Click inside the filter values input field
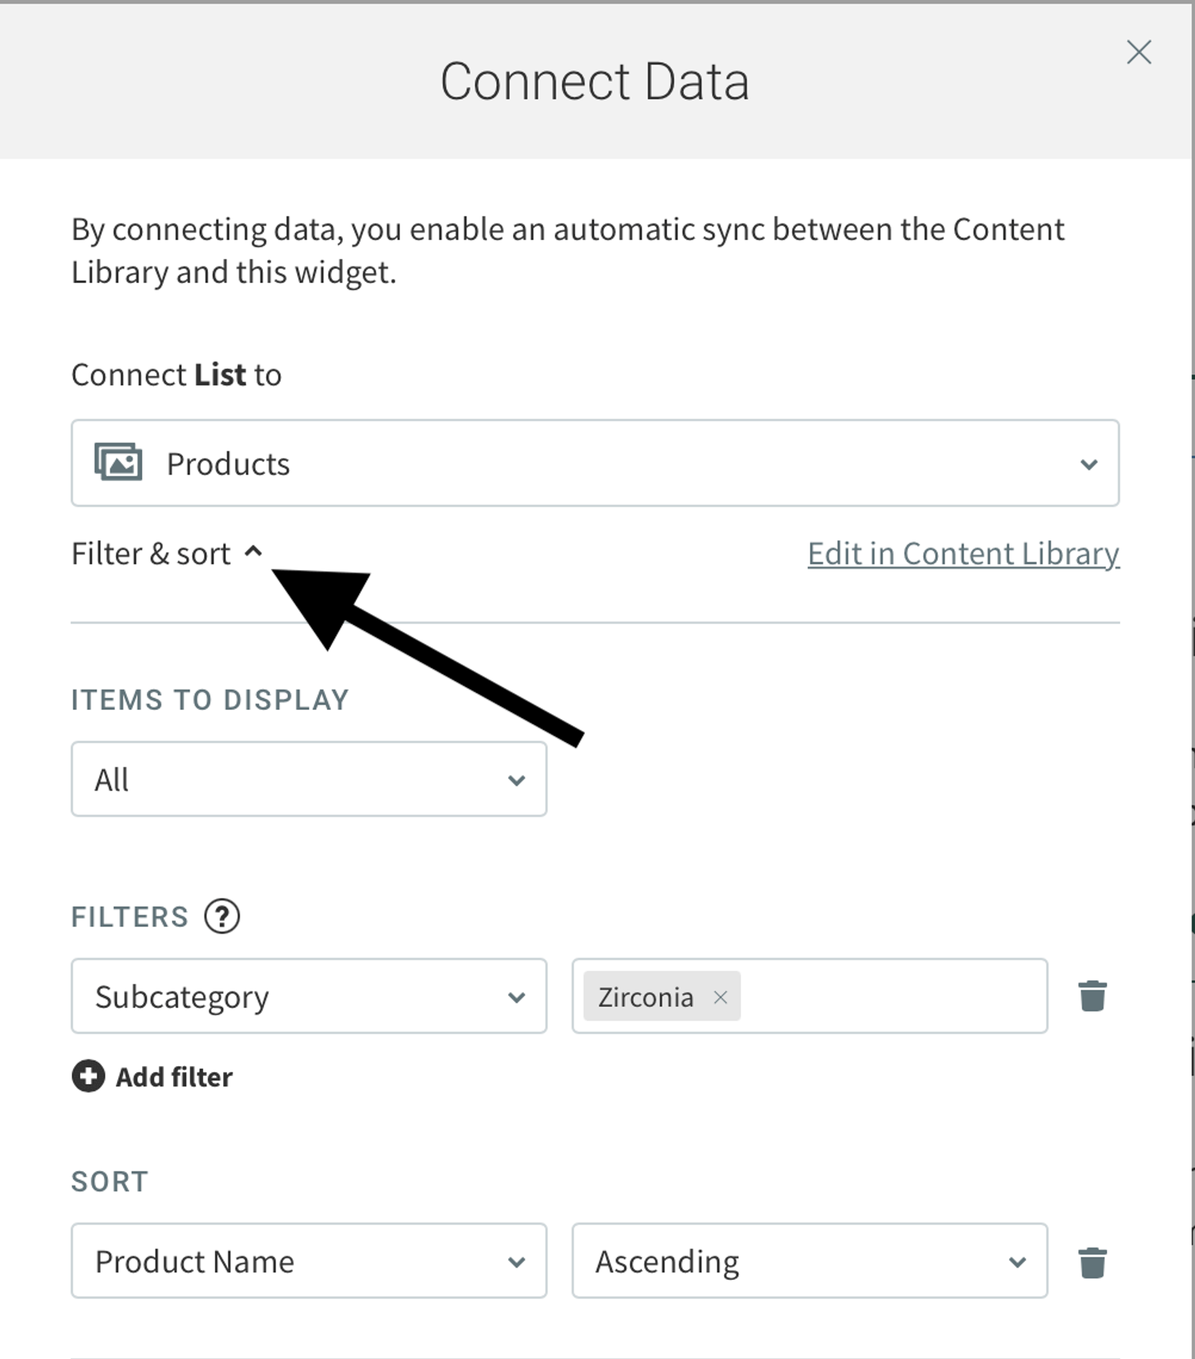Screen dimensions: 1195x1359 tap(891, 996)
